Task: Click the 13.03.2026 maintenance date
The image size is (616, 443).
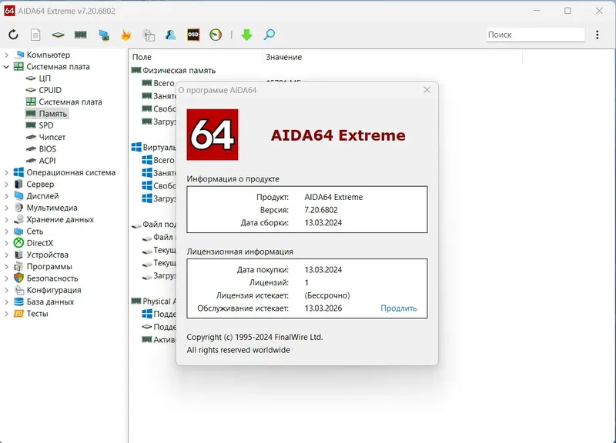Action: pyautogui.click(x=323, y=308)
